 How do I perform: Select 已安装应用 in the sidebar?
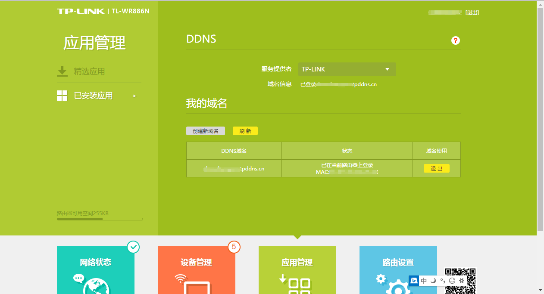coord(93,96)
